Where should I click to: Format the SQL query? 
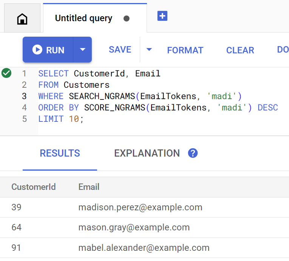(x=185, y=50)
